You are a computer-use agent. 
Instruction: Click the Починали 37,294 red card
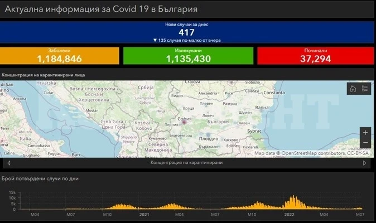point(316,56)
